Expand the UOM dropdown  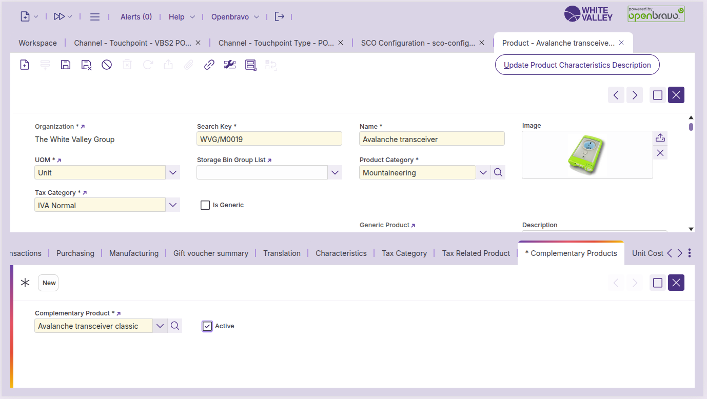click(173, 173)
